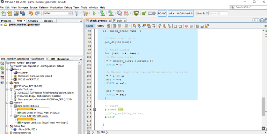Open the Microchip store shopping cart icon

tap(144, 13)
